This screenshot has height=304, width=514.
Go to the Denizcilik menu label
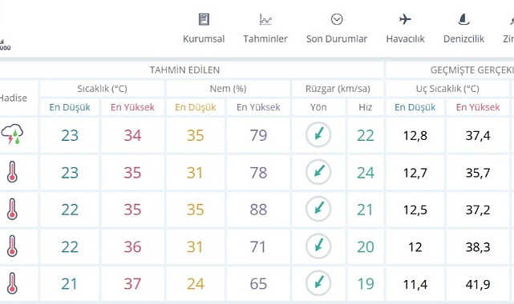[463, 39]
